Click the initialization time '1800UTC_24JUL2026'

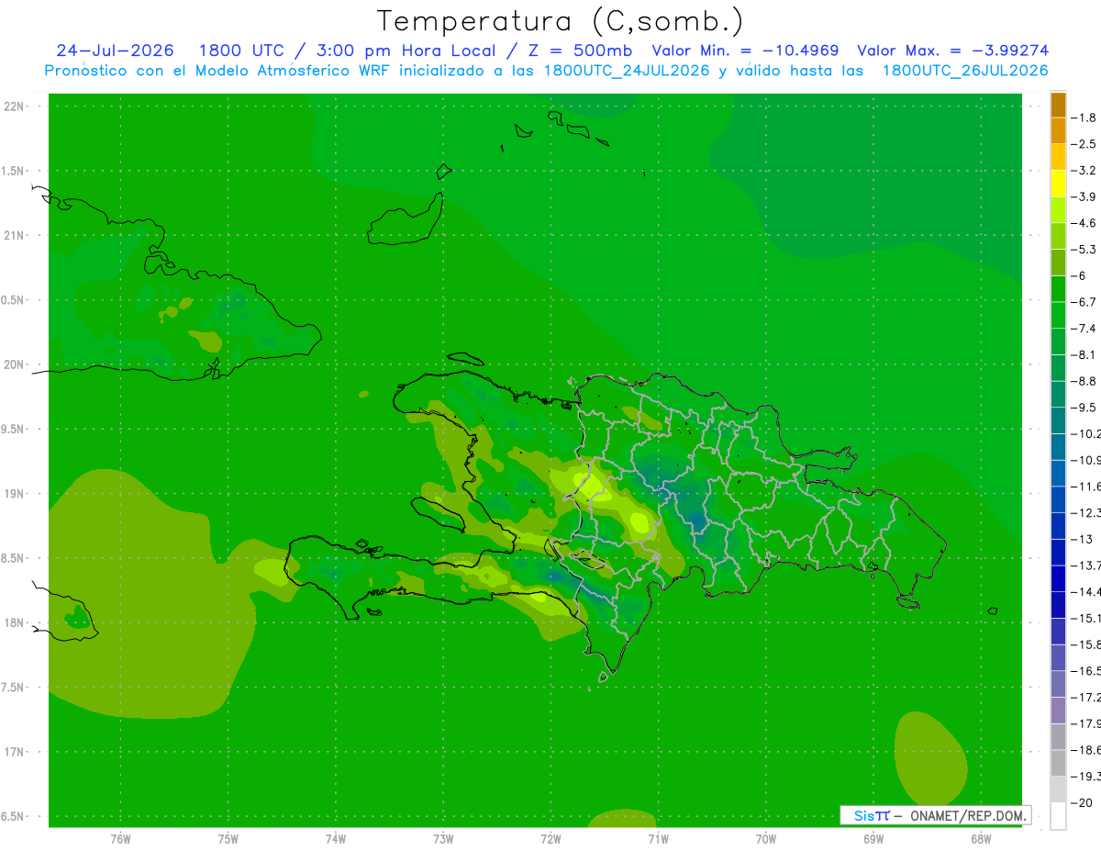(x=627, y=71)
